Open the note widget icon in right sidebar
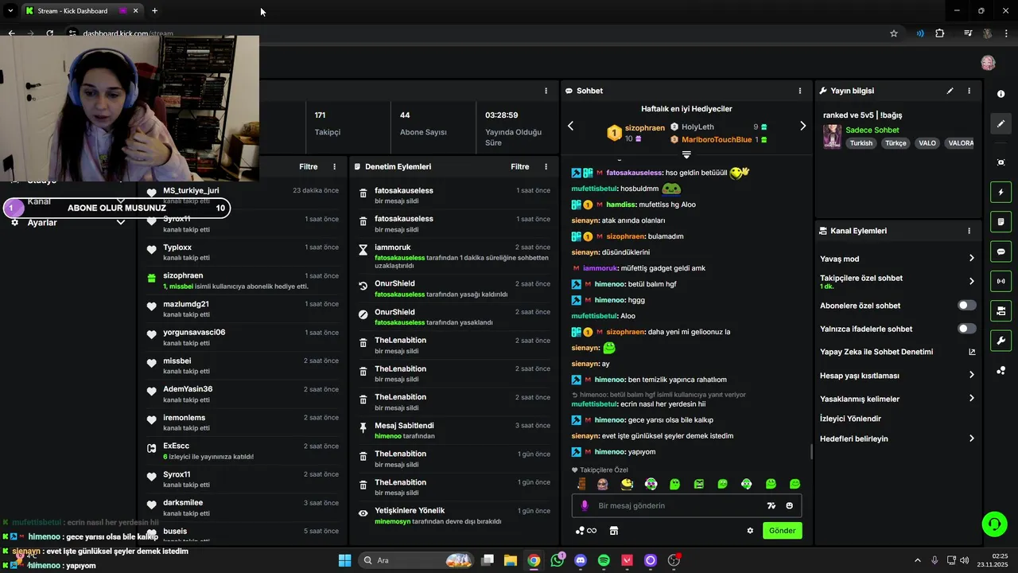1018x573 pixels. click(x=1001, y=221)
